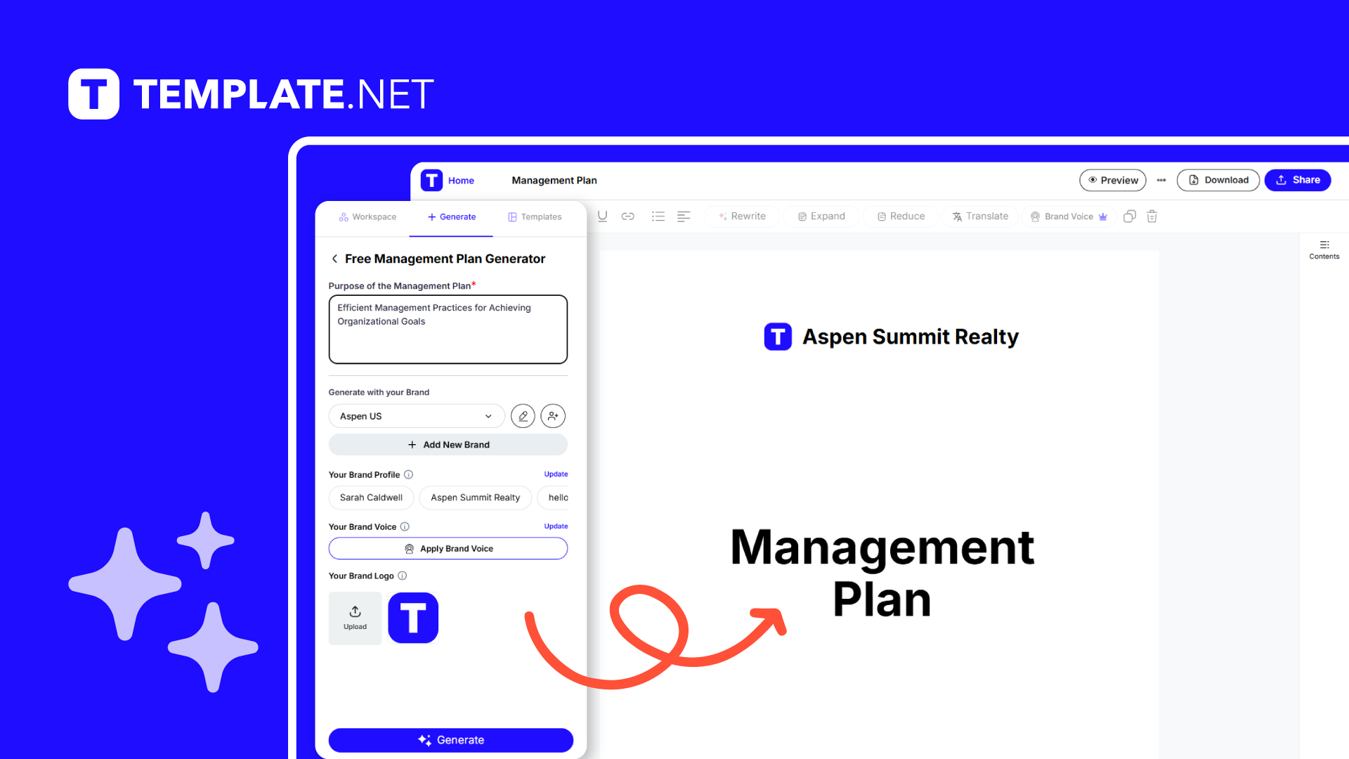Click the Share button
The image size is (1349, 759).
[x=1298, y=180]
